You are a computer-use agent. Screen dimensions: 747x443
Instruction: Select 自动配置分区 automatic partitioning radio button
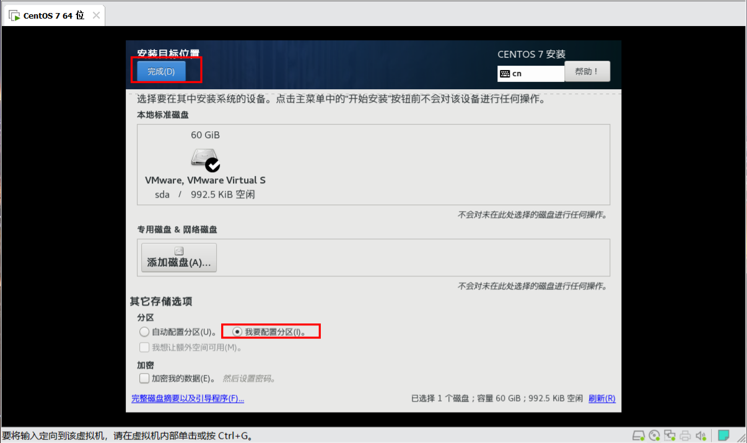tap(144, 331)
